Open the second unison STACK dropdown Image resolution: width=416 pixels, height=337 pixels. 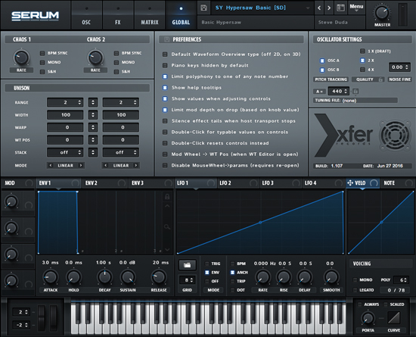(x=121, y=152)
